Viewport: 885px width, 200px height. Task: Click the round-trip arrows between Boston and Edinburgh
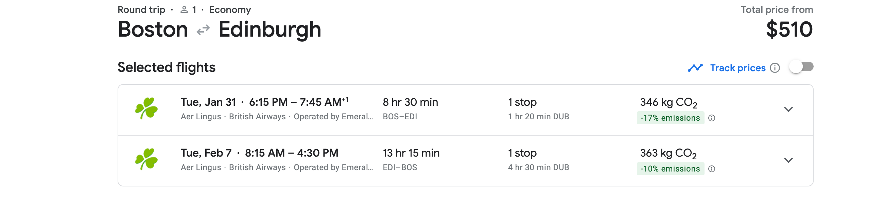click(x=203, y=30)
